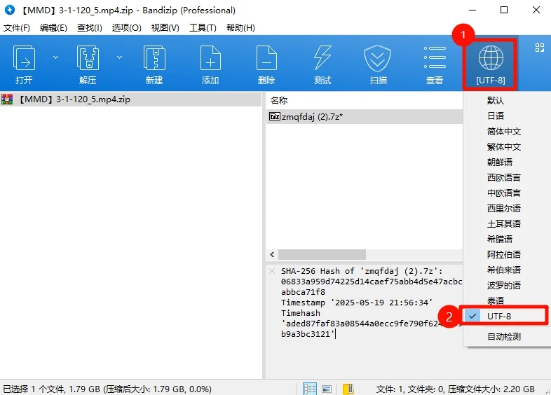Open the 查找(I) menu
The image size is (551, 395).
90,28
